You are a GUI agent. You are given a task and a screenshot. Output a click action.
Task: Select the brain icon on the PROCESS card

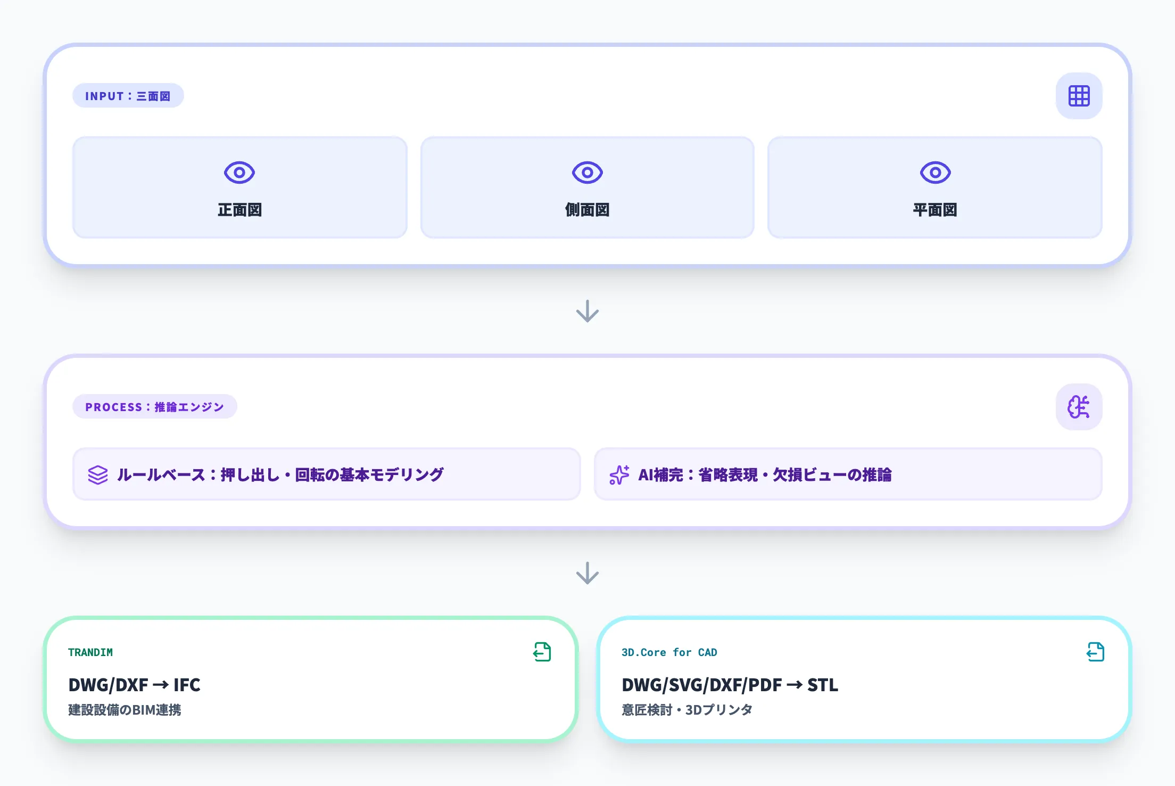(x=1079, y=407)
